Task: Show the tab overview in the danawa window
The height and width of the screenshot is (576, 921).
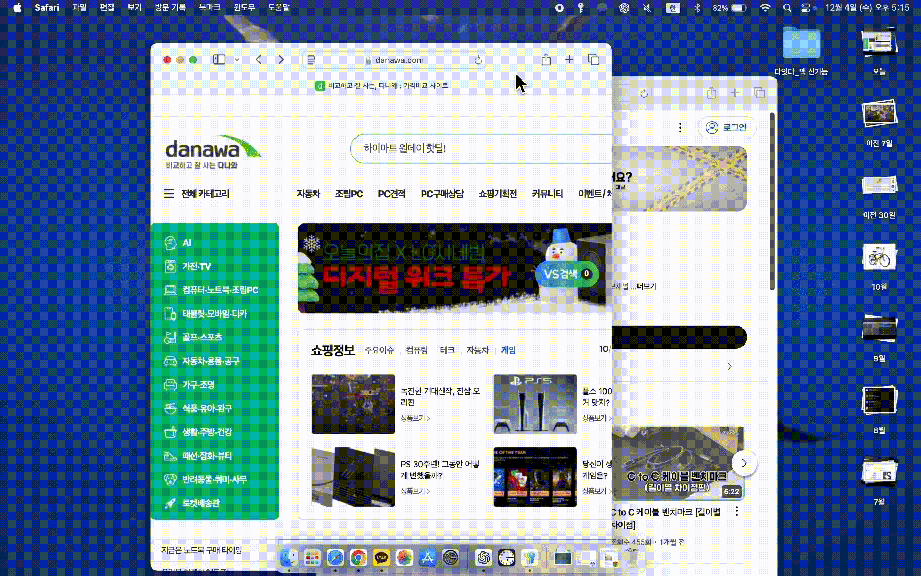Action: 593,59
